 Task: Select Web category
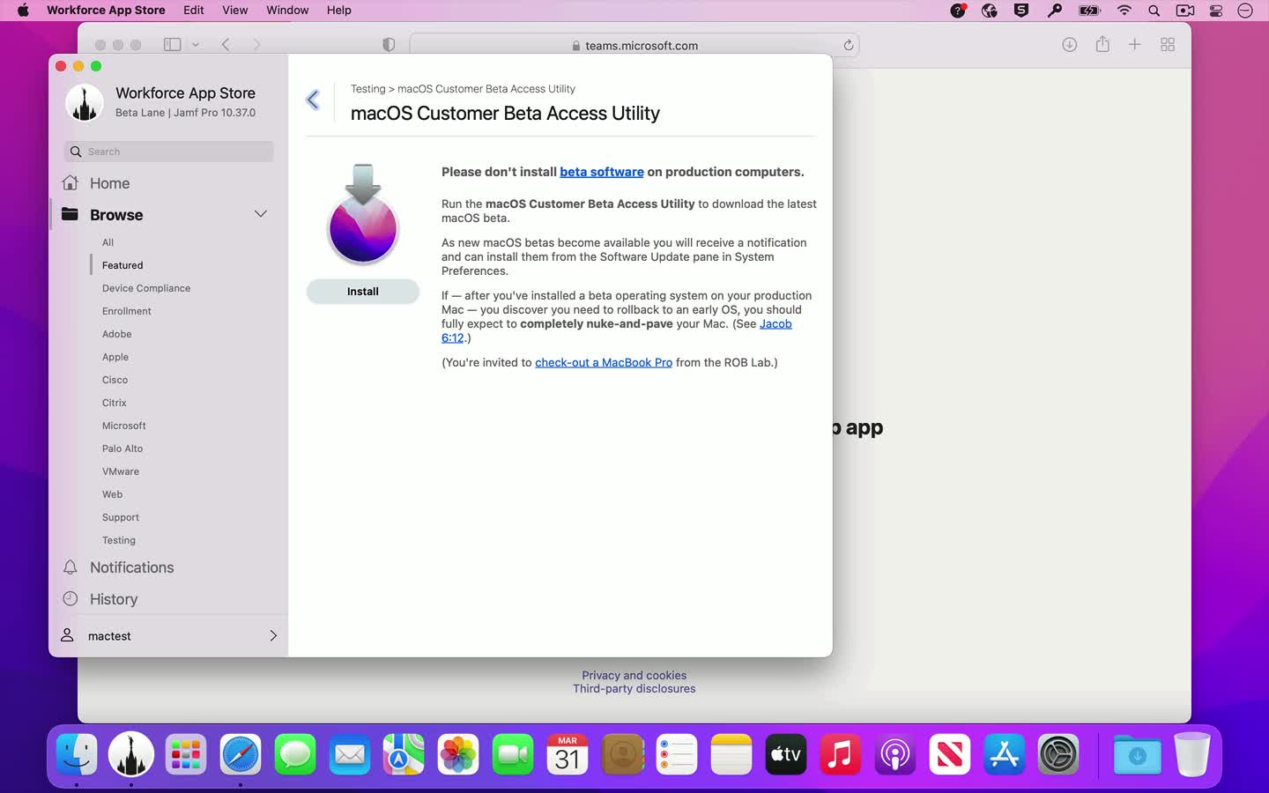click(113, 494)
